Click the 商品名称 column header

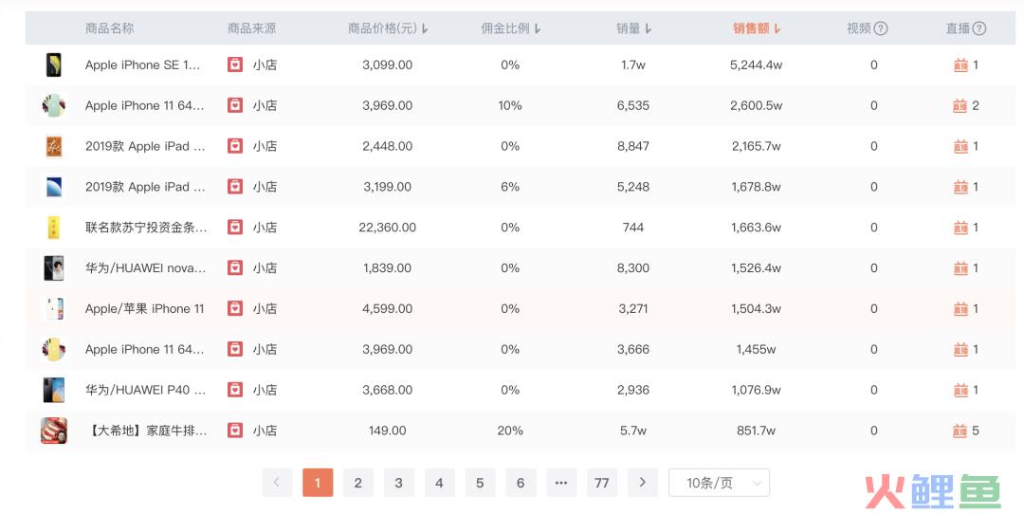(109, 28)
